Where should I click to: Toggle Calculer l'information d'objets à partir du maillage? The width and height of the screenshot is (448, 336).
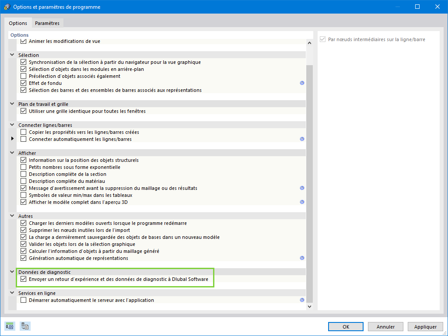(24, 251)
